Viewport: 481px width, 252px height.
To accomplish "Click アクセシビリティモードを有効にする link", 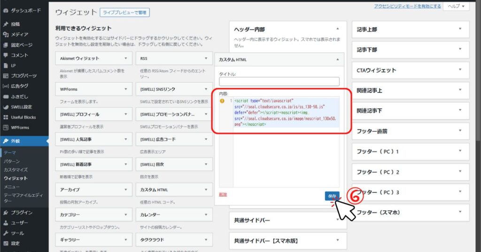I will point(407,6).
